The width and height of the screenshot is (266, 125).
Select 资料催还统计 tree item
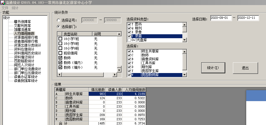pyautogui.click(x=24, y=57)
